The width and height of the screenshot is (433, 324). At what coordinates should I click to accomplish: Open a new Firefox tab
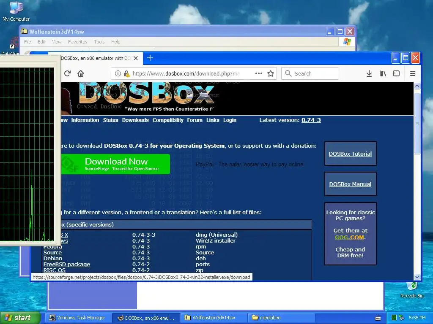150,58
